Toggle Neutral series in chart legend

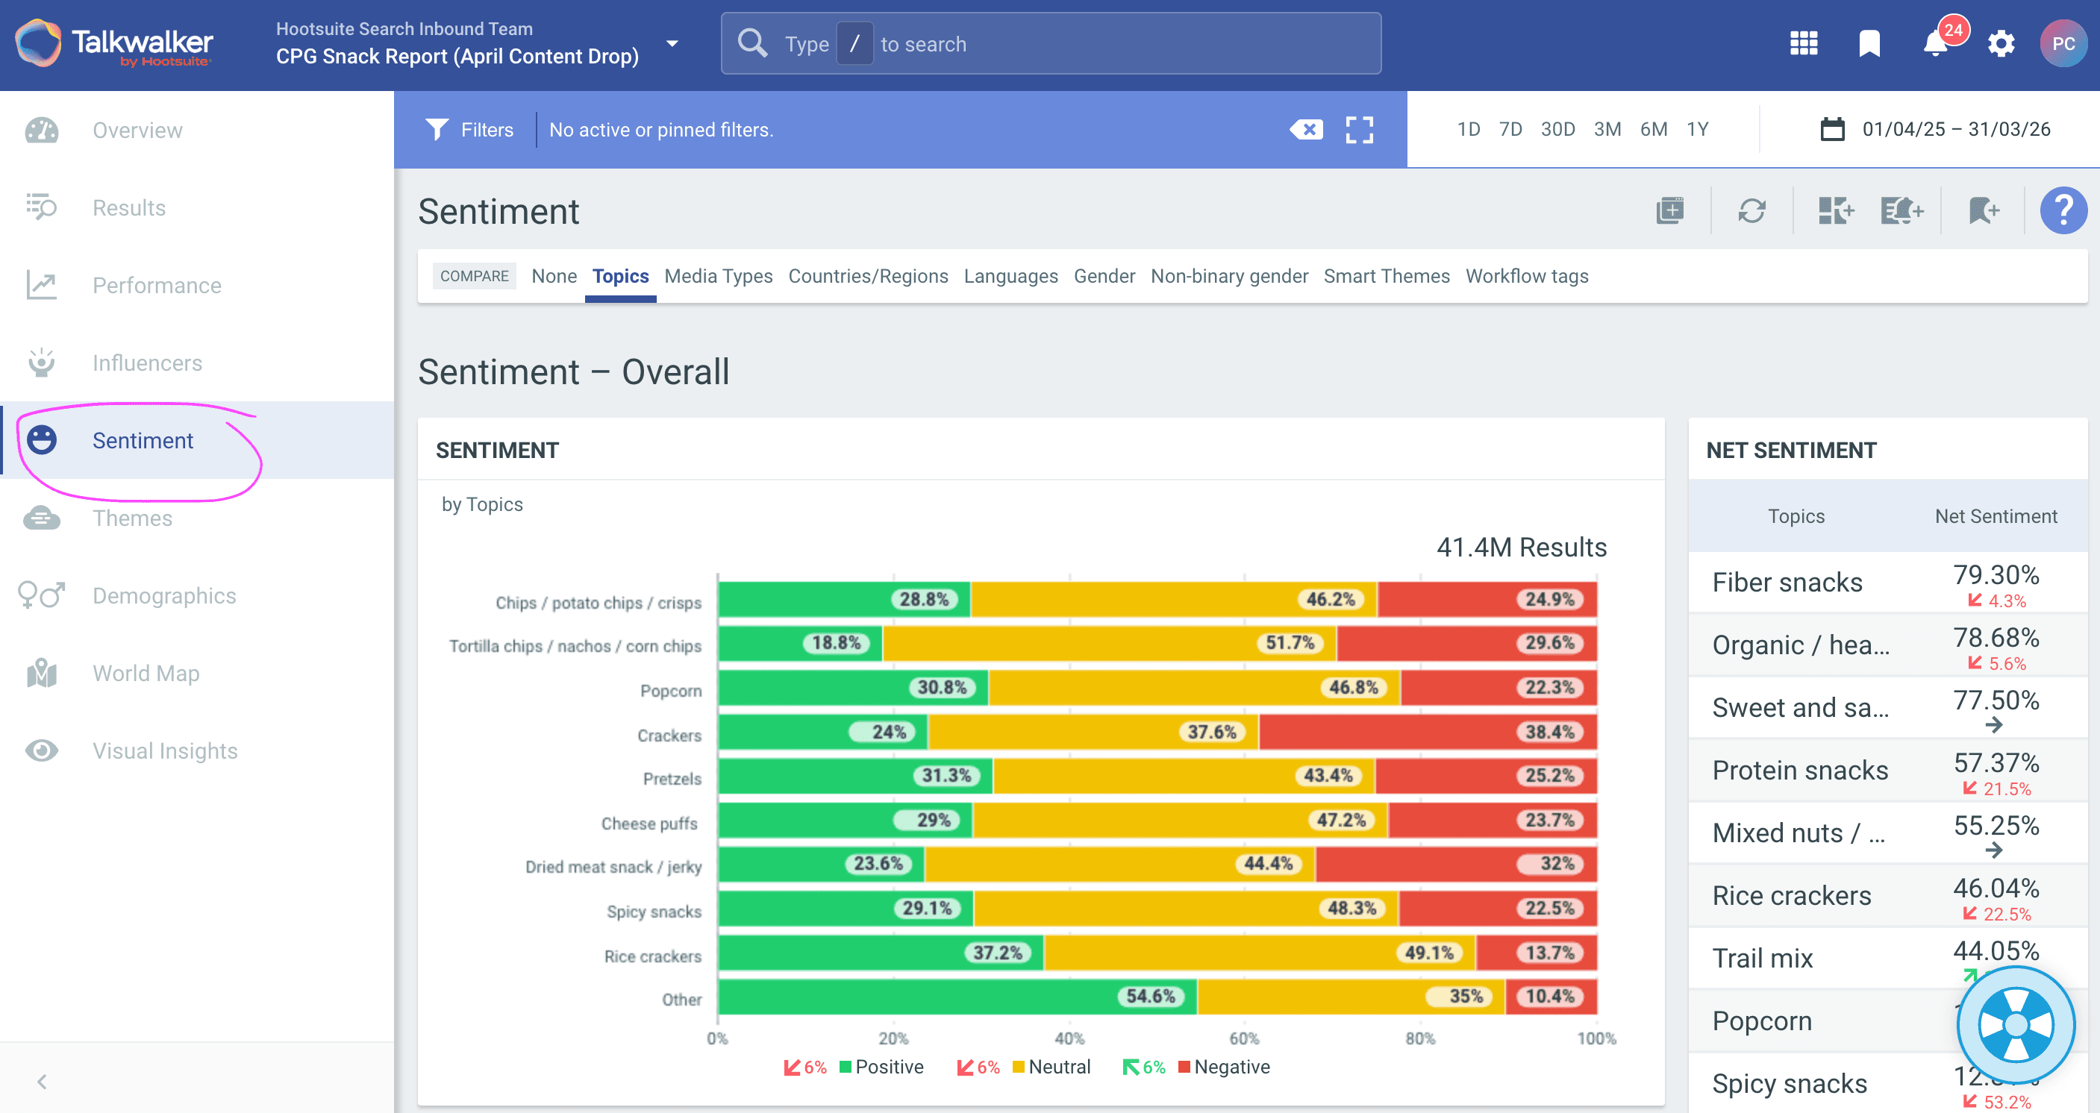point(1058,1067)
